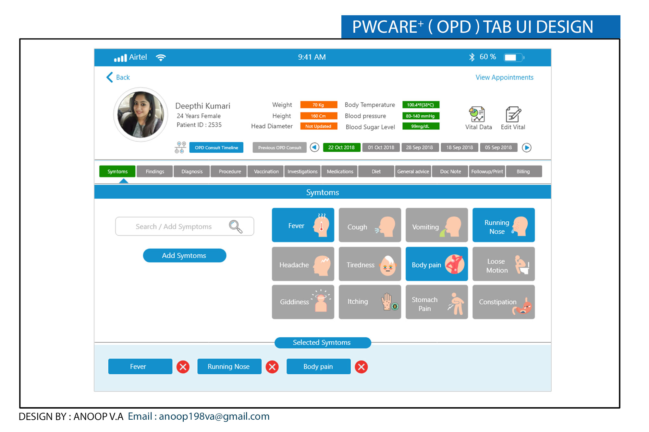Toggle the Cough symptom tile
Image resolution: width=649 pixels, height=432 pixels.
pyautogui.click(x=370, y=225)
